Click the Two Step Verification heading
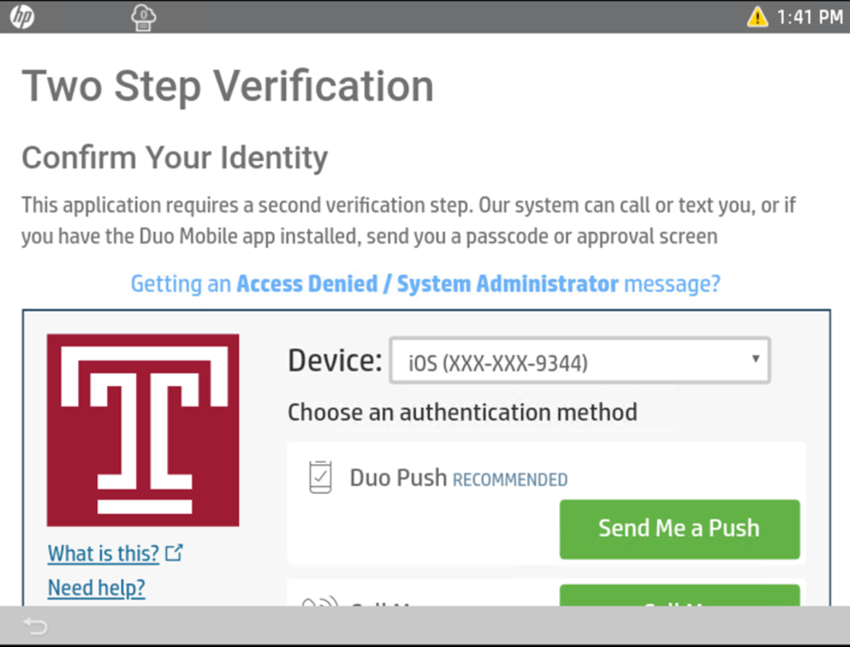Screen dimensions: 850x647 click(228, 86)
